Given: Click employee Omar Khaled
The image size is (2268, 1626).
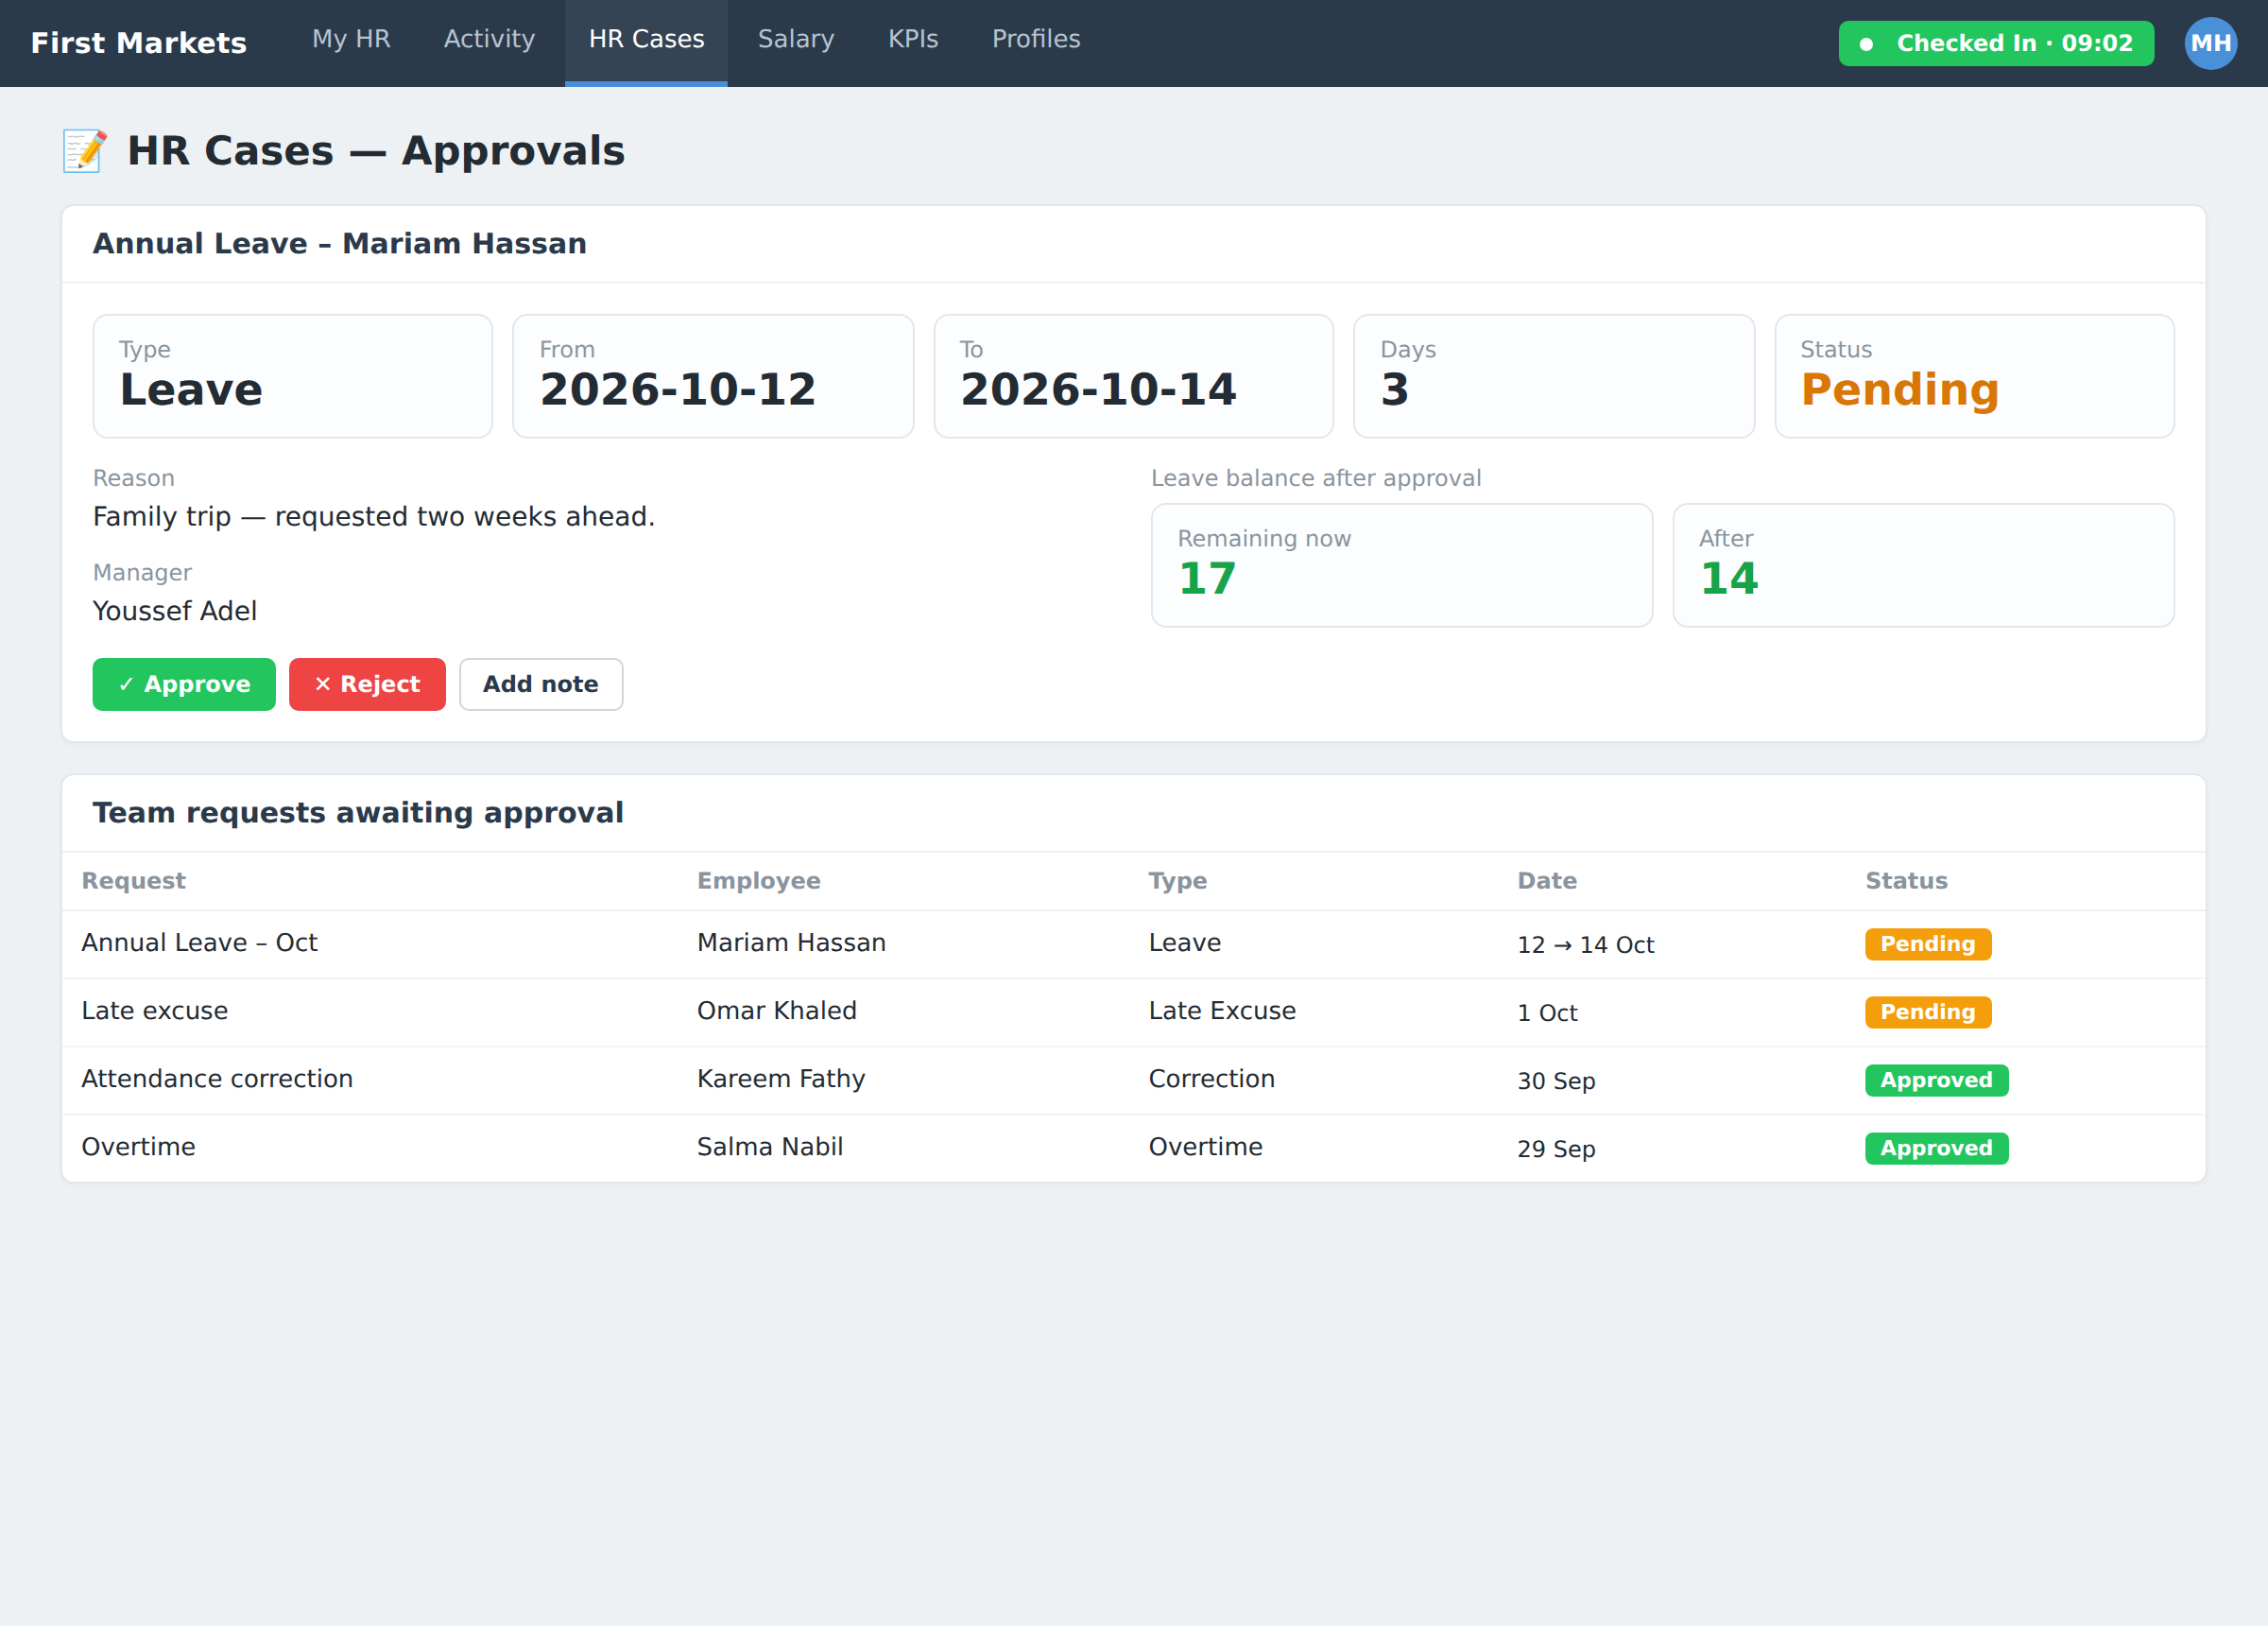Looking at the screenshot, I should click(x=777, y=1011).
